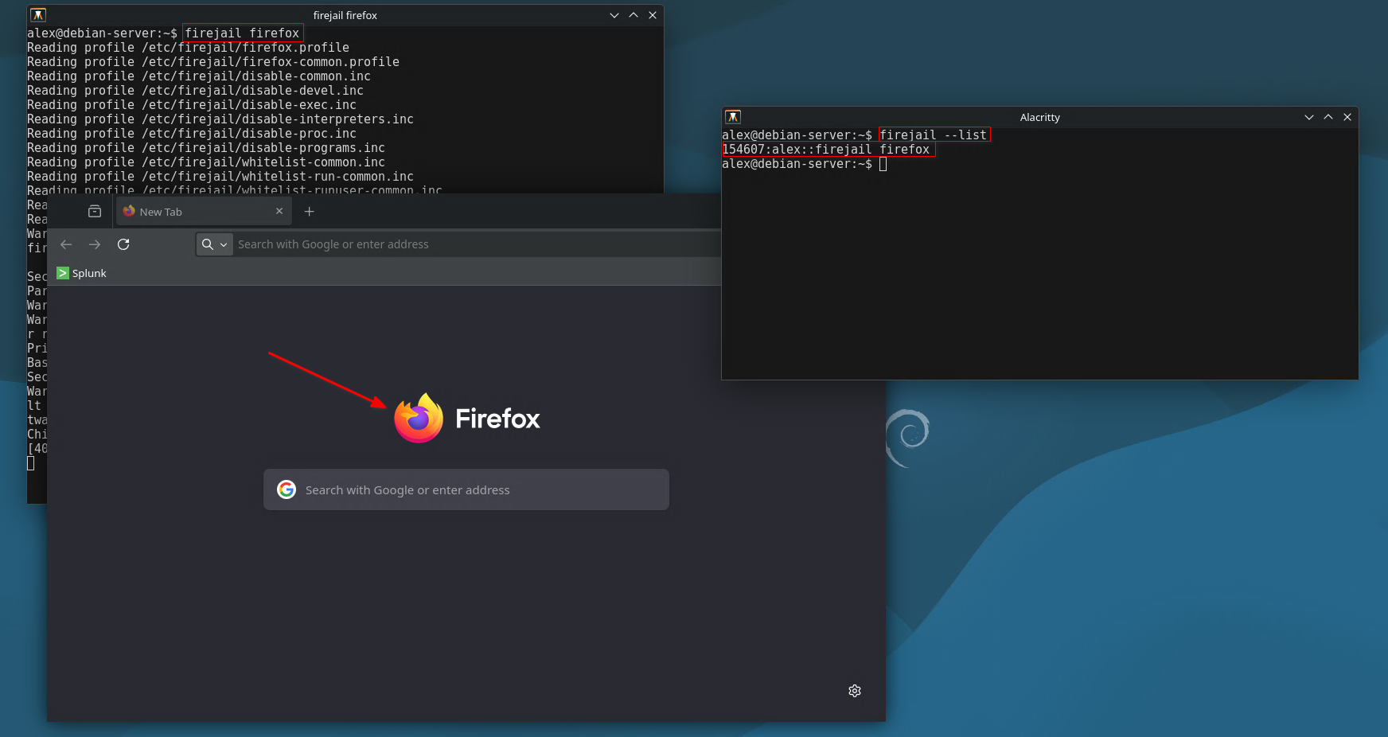
Task: Click the Debian swirl logo on desktop
Action: coord(907,438)
